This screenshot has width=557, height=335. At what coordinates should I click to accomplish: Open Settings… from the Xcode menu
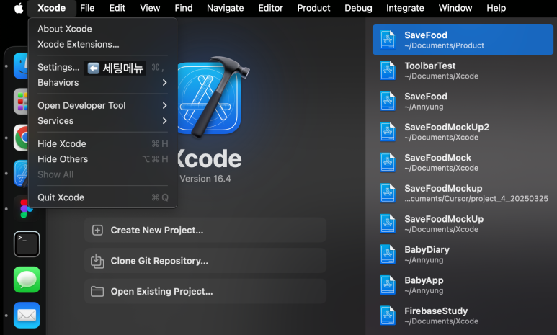(102, 67)
